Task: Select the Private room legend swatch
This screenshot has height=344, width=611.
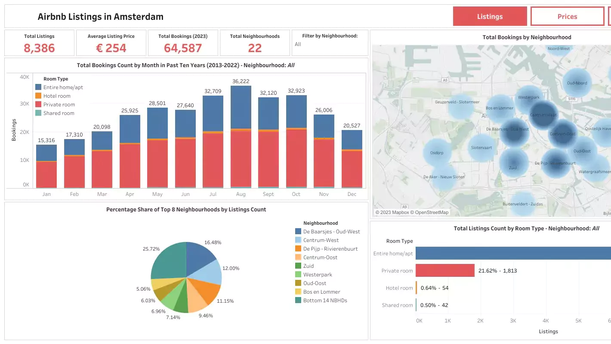Action: point(38,104)
